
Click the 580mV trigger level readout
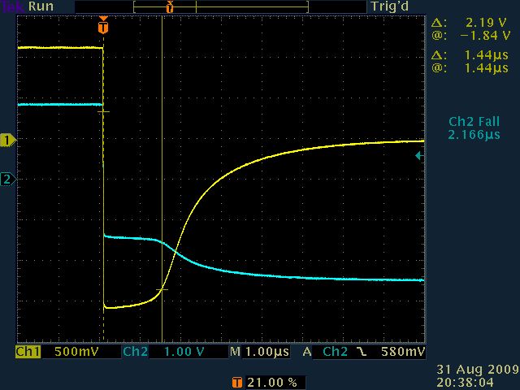coord(404,353)
